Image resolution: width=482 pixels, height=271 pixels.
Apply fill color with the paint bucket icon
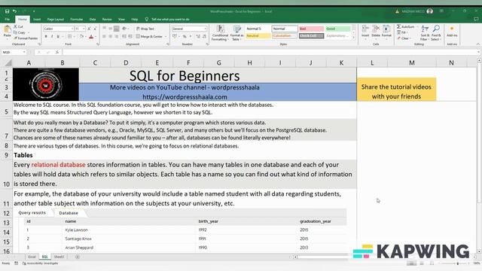click(82, 37)
